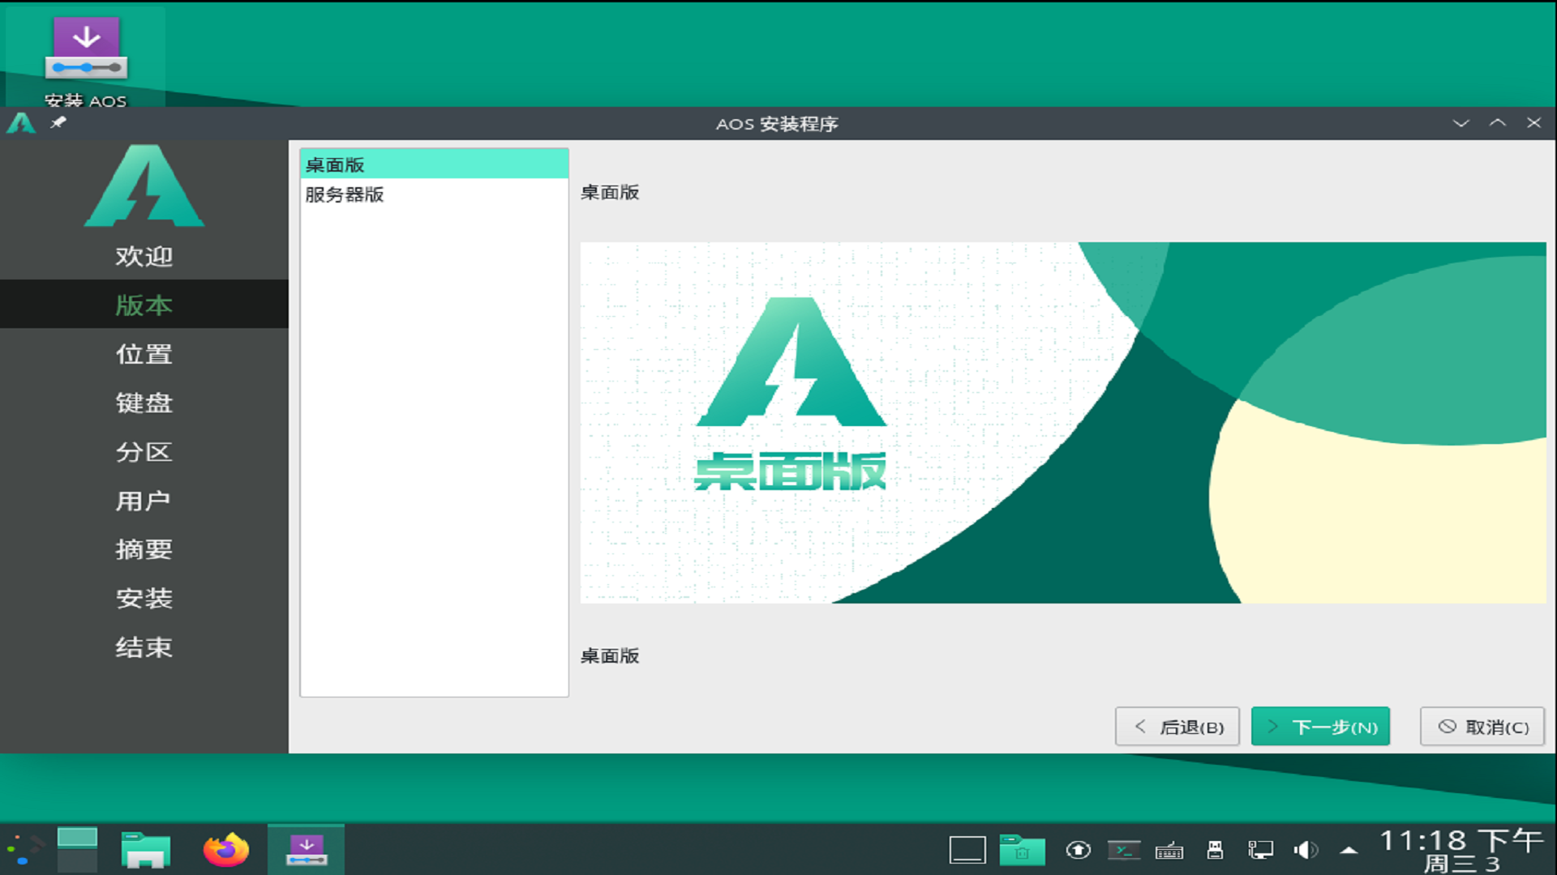Viewport: 1557px width, 875px height.
Task: Select 服务器版 in the edition list
Action: click(x=345, y=194)
